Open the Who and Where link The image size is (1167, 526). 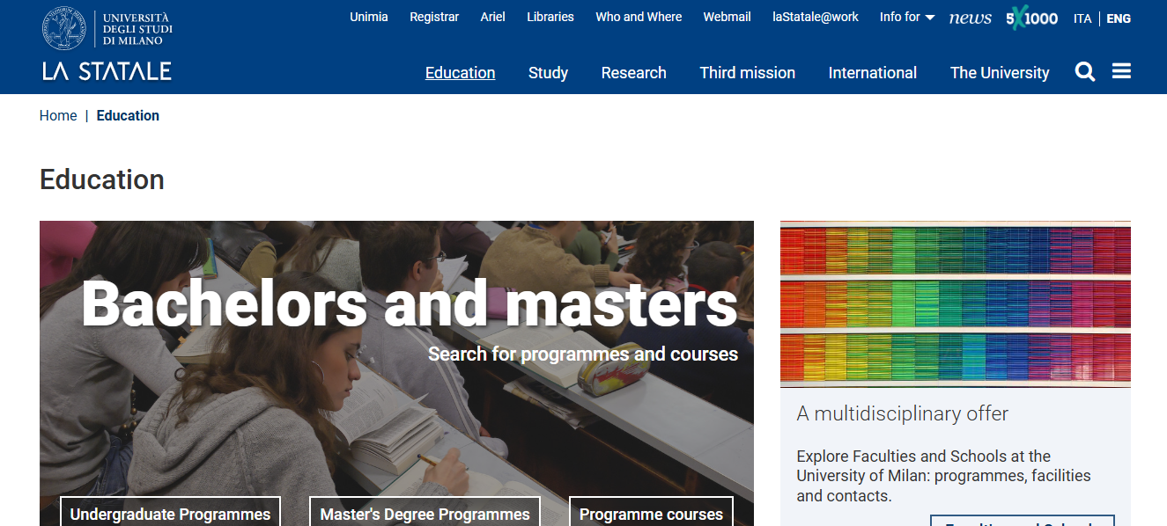pyautogui.click(x=639, y=17)
